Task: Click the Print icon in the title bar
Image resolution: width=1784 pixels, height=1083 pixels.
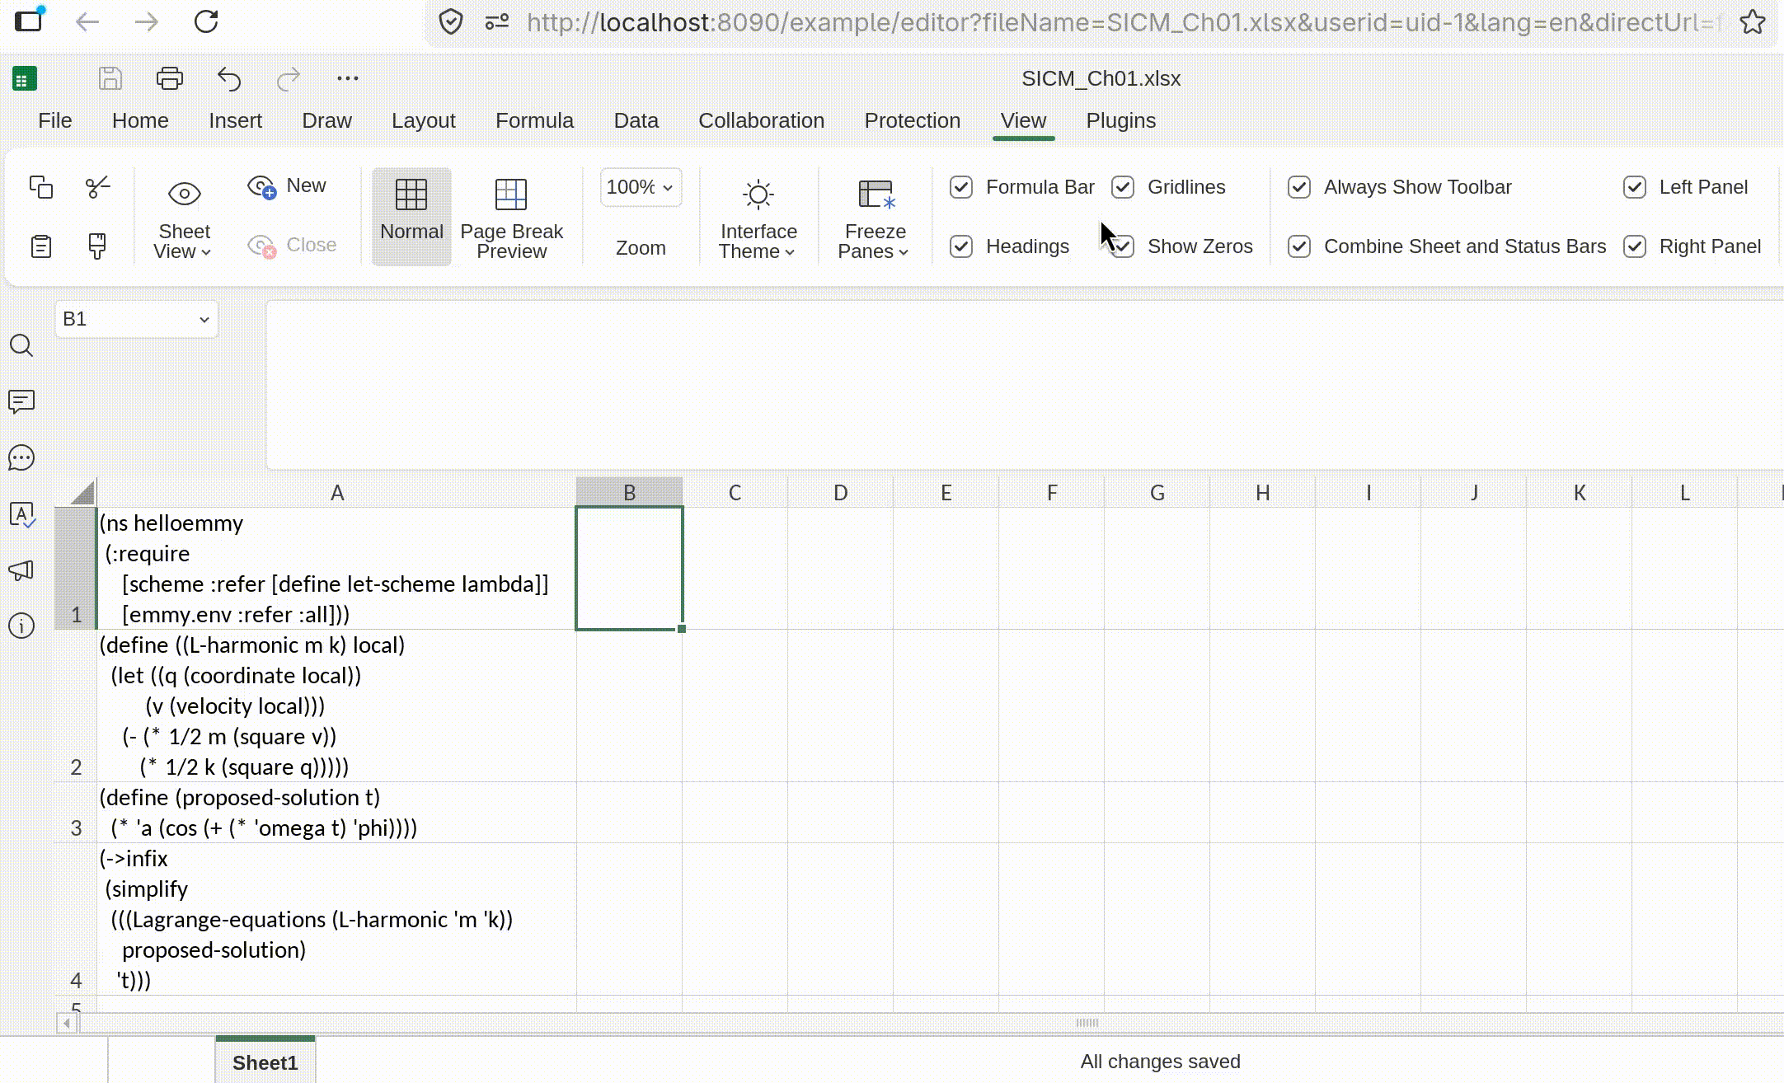Action: coord(169,78)
